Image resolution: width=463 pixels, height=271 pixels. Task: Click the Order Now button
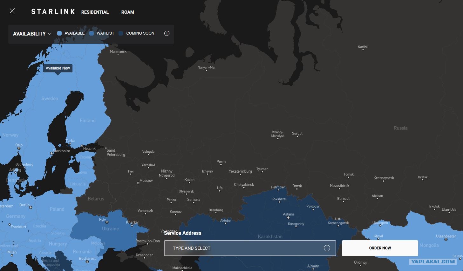tap(380, 248)
